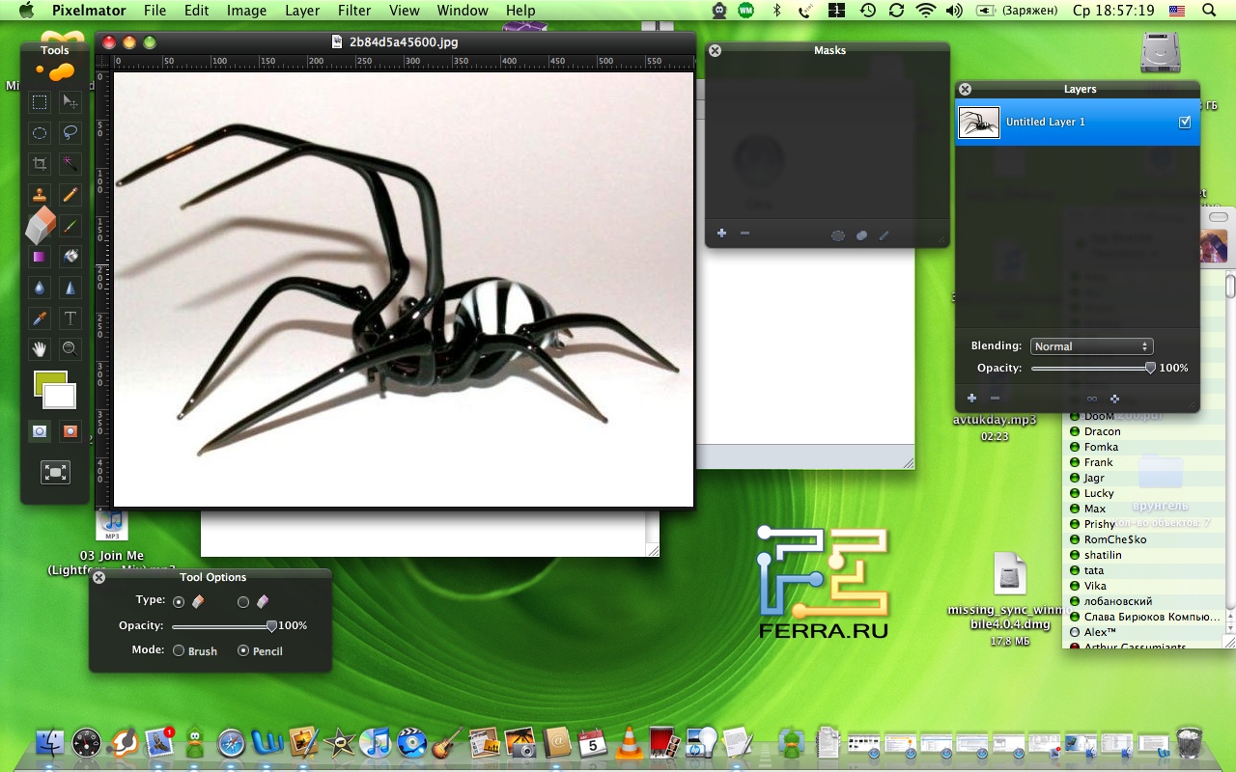This screenshot has height=772, width=1236.
Task: Select the Clone Stamp tool
Action: [x=40, y=194]
